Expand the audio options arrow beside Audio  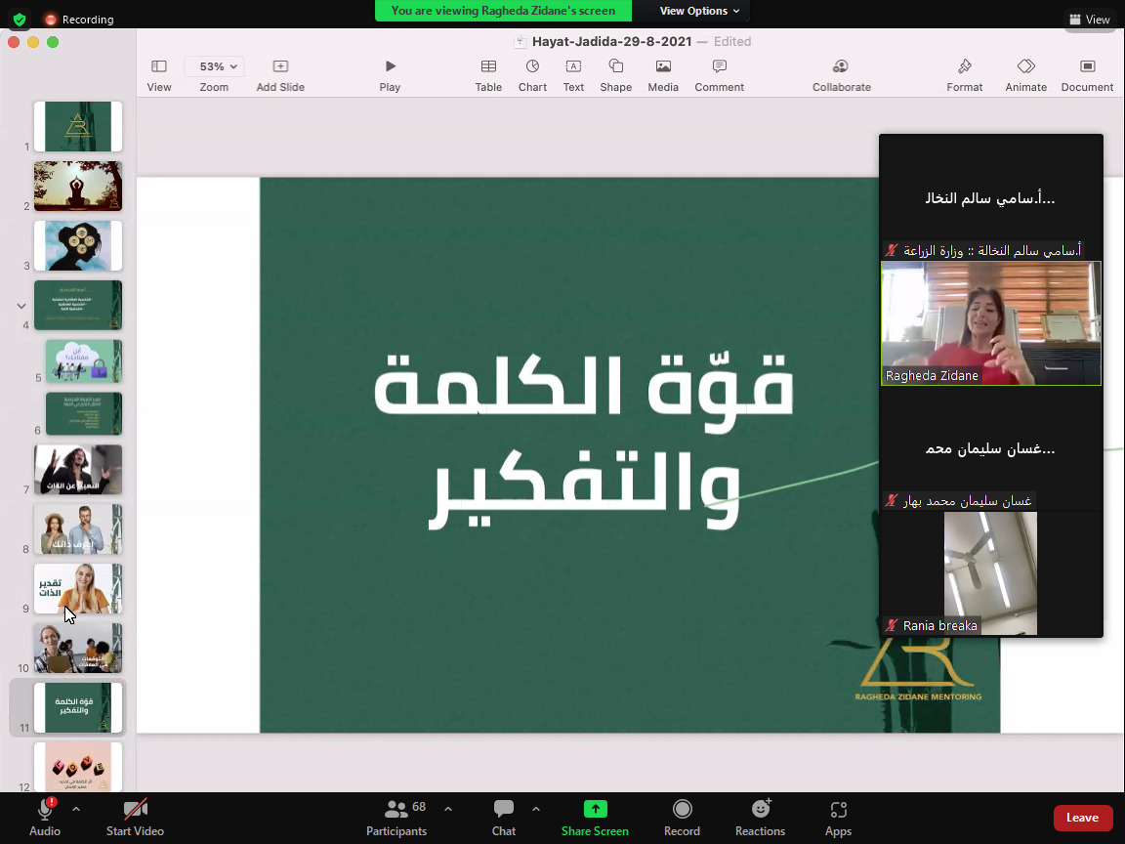click(76, 809)
